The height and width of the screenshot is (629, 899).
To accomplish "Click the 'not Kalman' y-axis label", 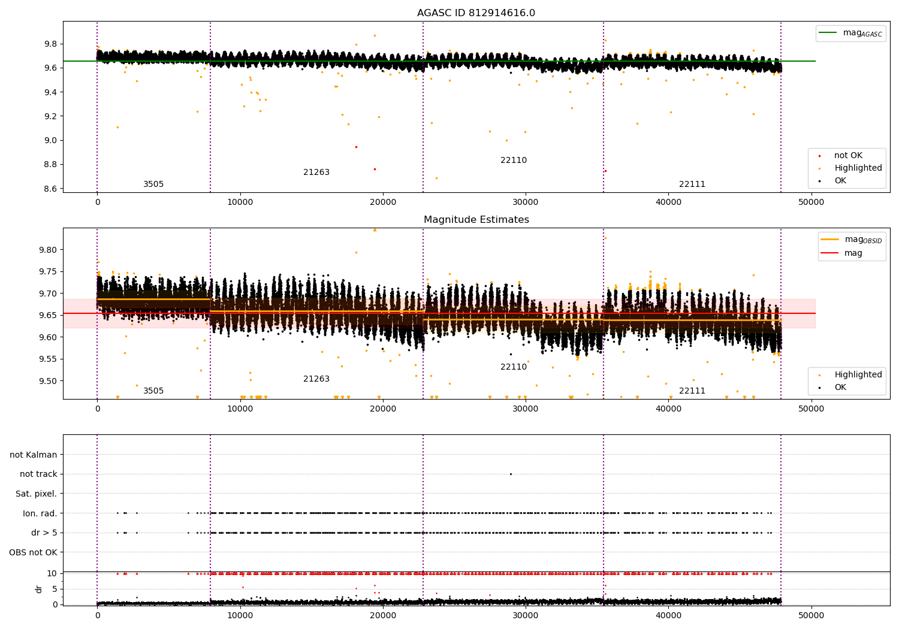I will (34, 455).
